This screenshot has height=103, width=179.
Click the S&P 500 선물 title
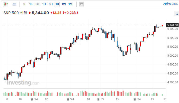coord(15,13)
